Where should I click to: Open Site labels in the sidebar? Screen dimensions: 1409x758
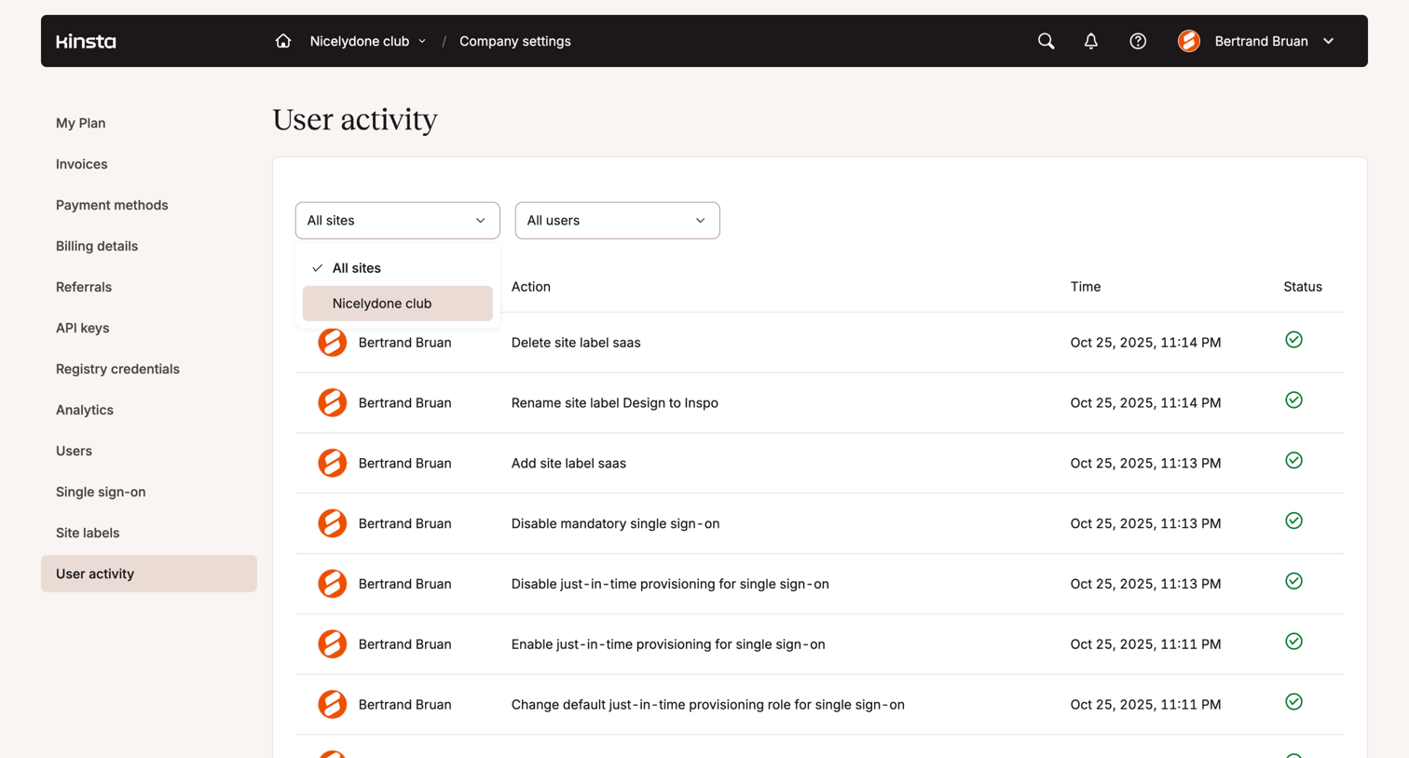point(88,533)
